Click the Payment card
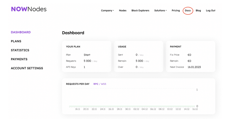Viewport: 226px width, 125px height. coord(190,56)
